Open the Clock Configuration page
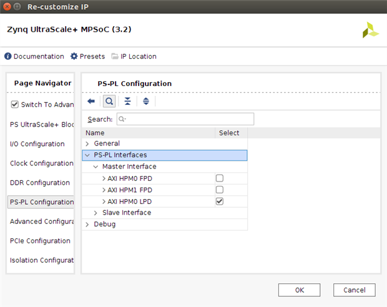387x307 pixels. pyautogui.click(x=41, y=163)
